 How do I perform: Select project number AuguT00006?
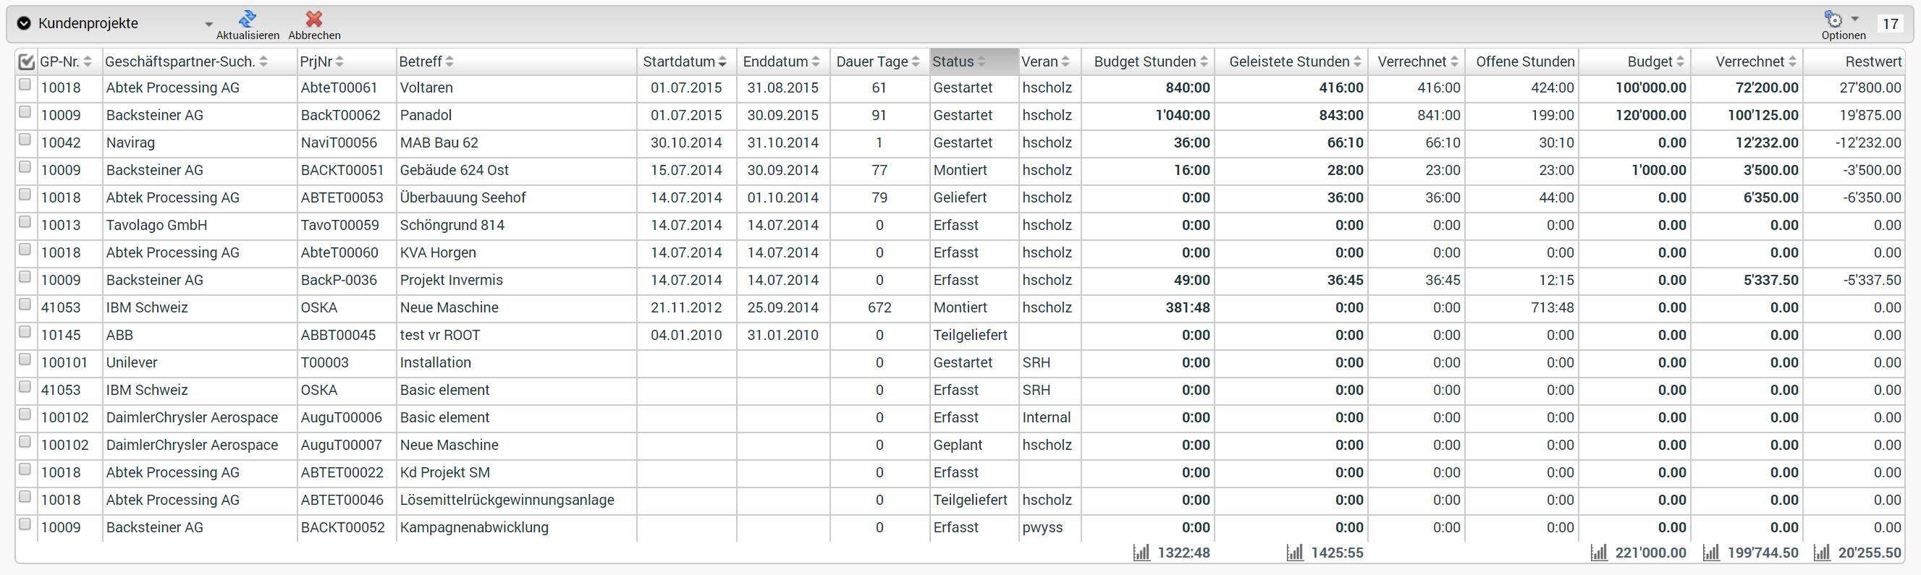341,418
